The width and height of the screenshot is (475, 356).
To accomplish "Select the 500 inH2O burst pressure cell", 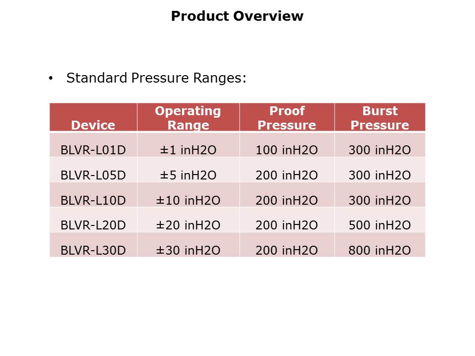I will point(380,225).
